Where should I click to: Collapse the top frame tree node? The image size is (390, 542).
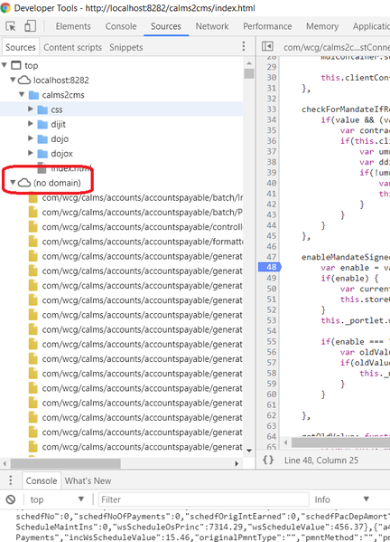(x=5, y=64)
